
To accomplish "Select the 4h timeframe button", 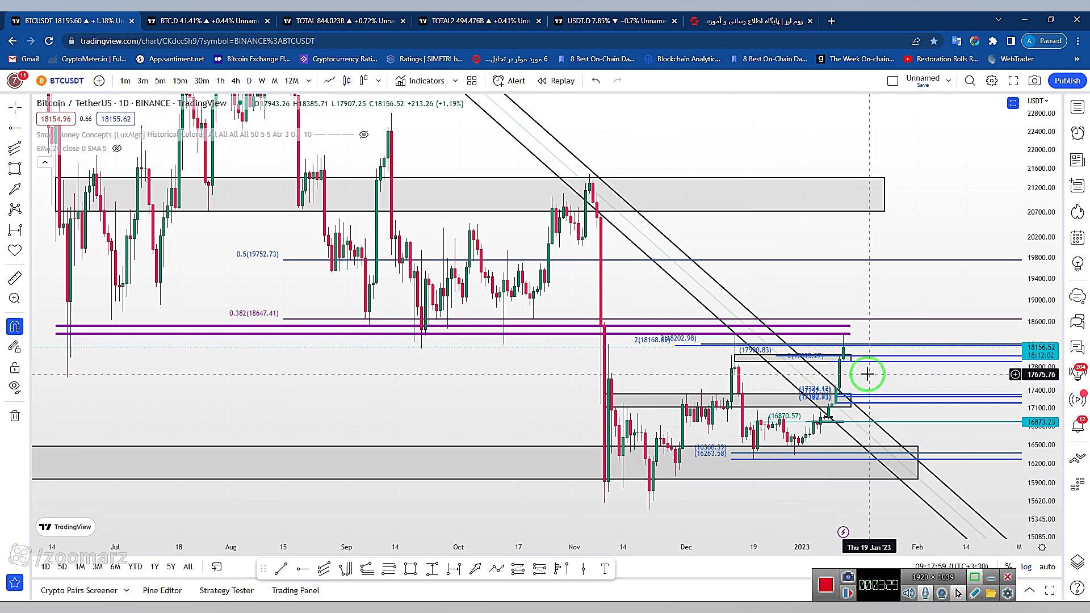I will coord(235,81).
